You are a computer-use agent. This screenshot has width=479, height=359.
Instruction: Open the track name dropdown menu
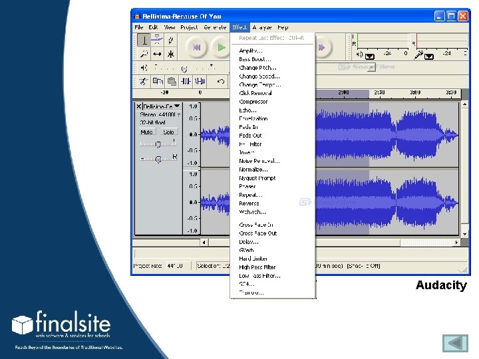(177, 106)
